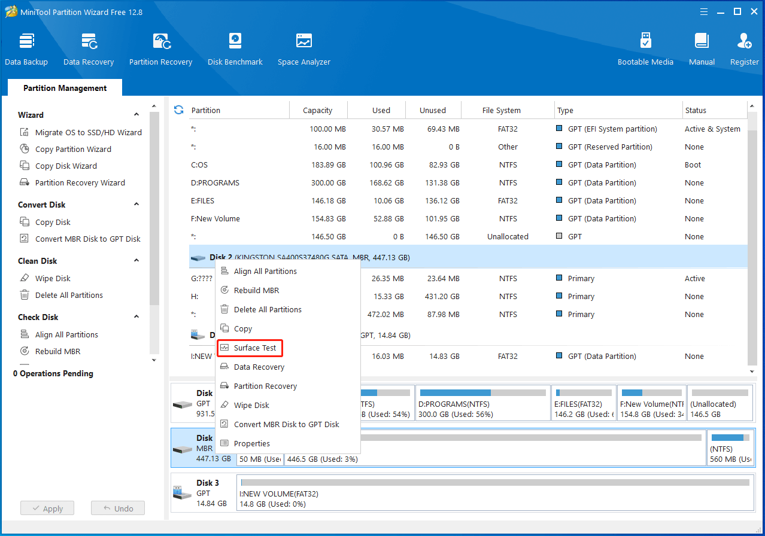Collapse the Clean Disk section
The height and width of the screenshot is (536, 765).
136,261
